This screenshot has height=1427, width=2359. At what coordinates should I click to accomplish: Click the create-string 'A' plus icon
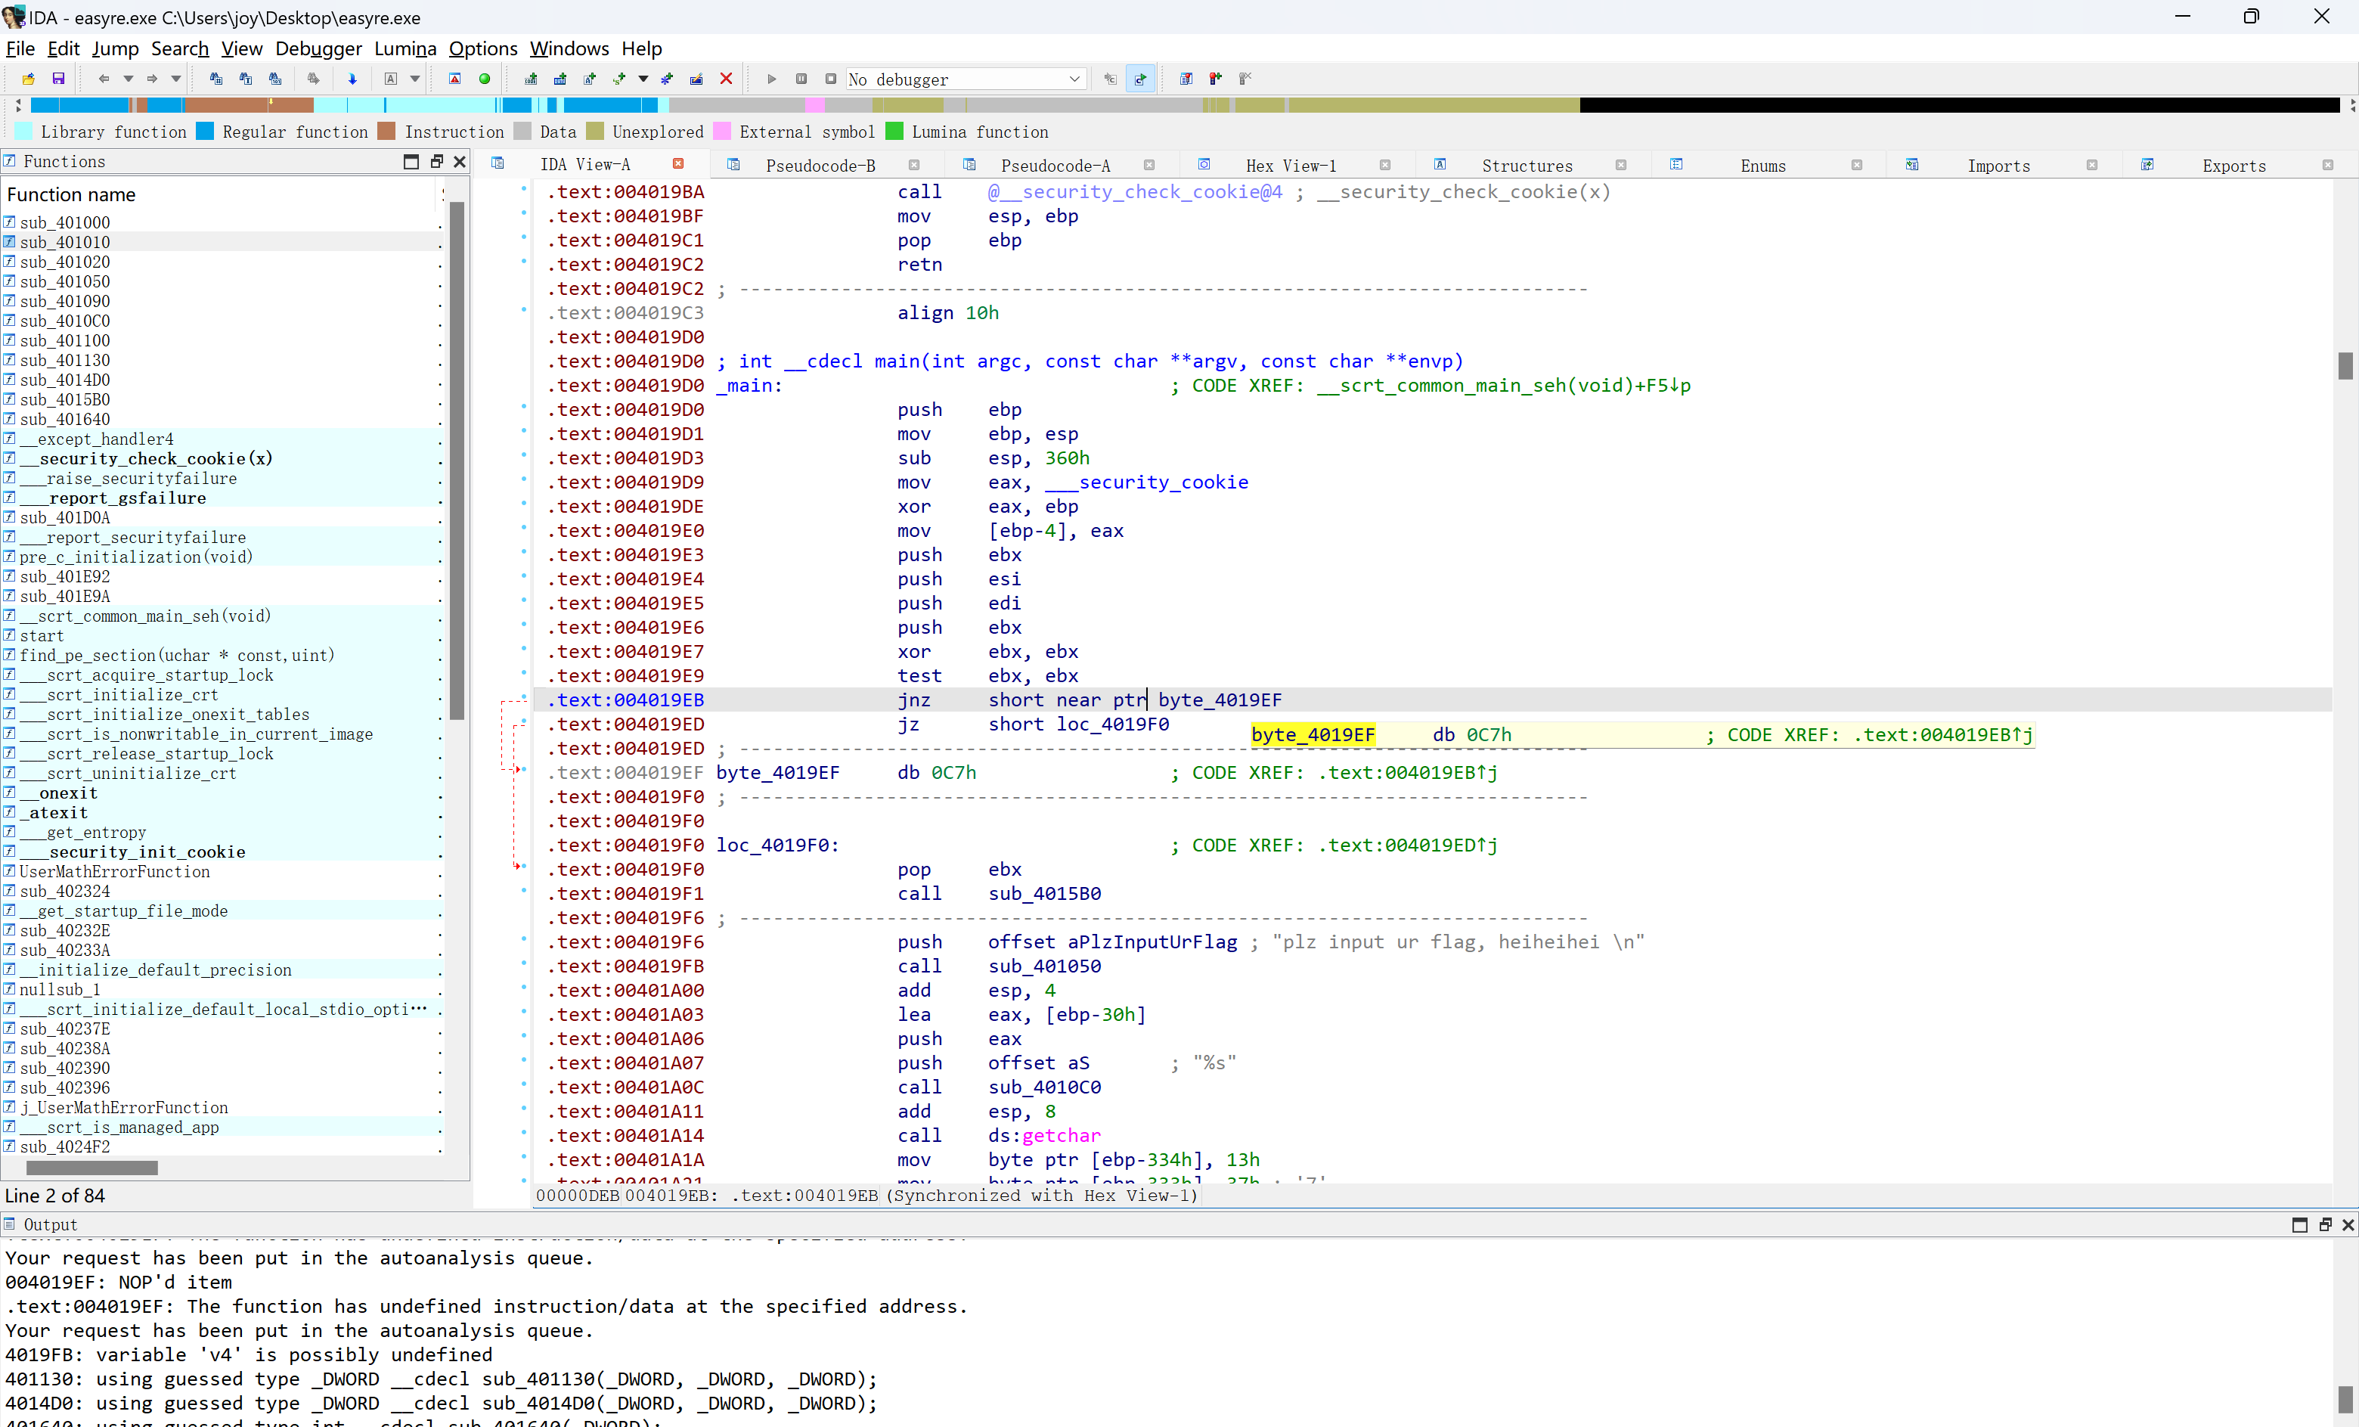click(x=590, y=79)
